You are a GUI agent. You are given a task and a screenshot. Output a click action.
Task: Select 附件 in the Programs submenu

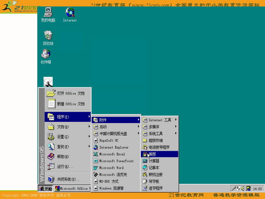116,120
